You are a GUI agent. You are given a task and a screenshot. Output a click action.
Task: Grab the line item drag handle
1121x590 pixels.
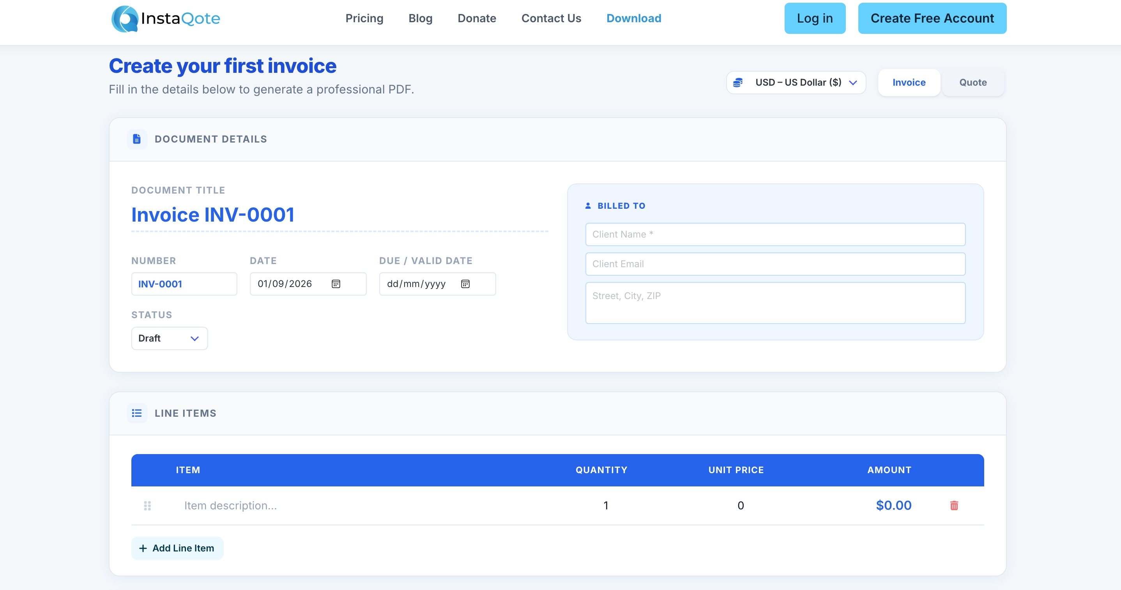point(147,505)
